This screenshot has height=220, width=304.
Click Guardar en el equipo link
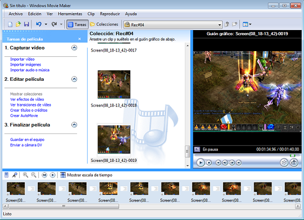point(27,140)
